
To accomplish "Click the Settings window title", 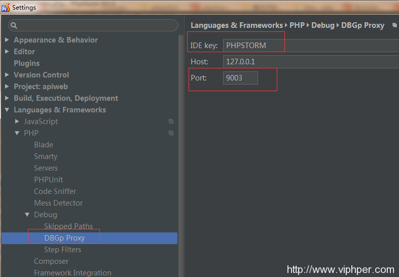I will [24, 8].
